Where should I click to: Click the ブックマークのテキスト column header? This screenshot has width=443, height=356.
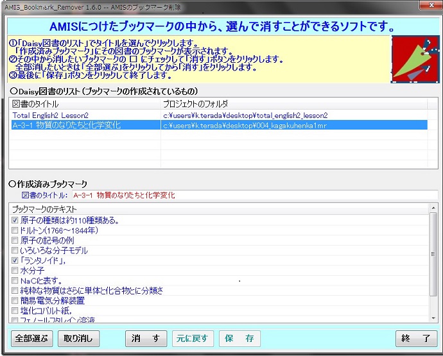point(219,209)
